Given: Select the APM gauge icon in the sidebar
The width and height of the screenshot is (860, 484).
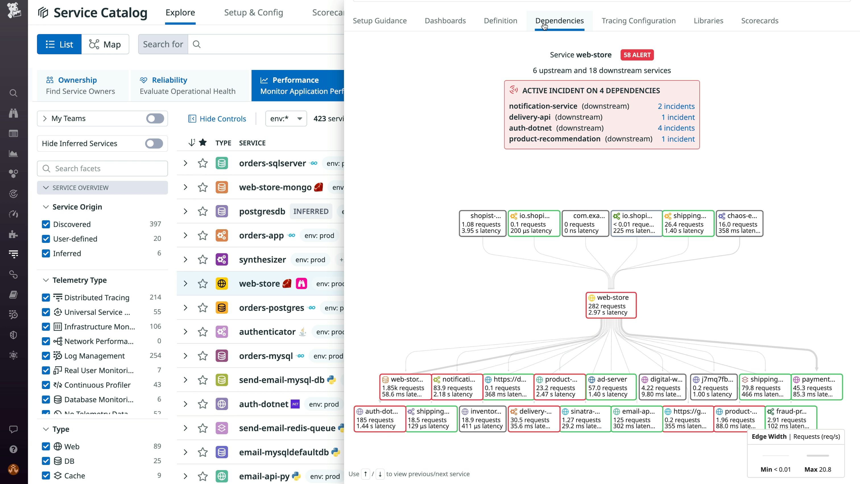Looking at the screenshot, I should [x=13, y=214].
